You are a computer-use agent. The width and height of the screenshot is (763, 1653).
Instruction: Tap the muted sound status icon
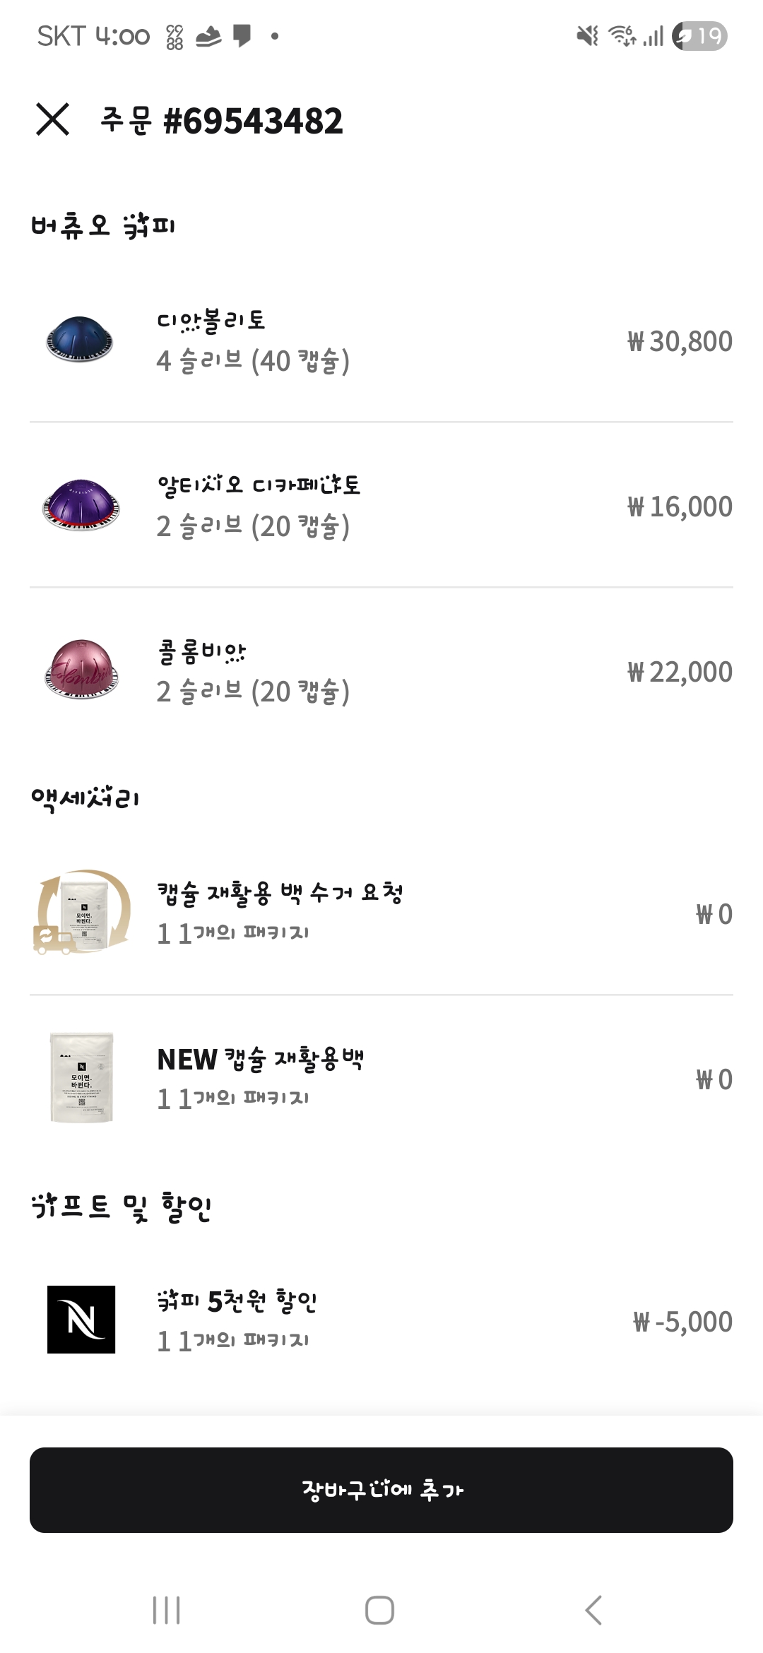tap(587, 35)
